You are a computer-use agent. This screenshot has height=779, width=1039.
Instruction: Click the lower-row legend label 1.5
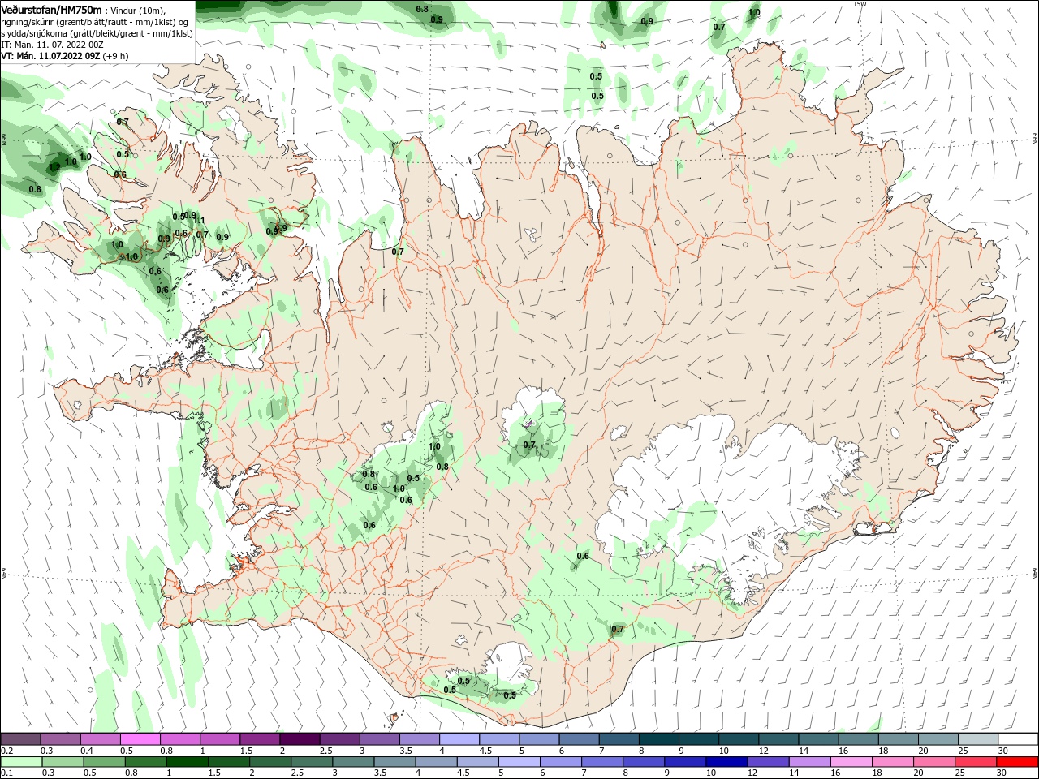(214, 773)
